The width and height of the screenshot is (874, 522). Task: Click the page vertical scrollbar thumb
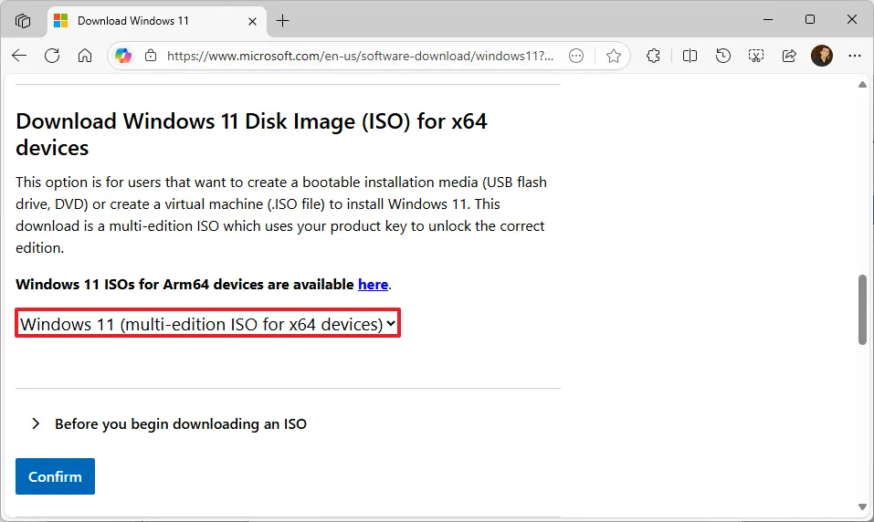862,308
